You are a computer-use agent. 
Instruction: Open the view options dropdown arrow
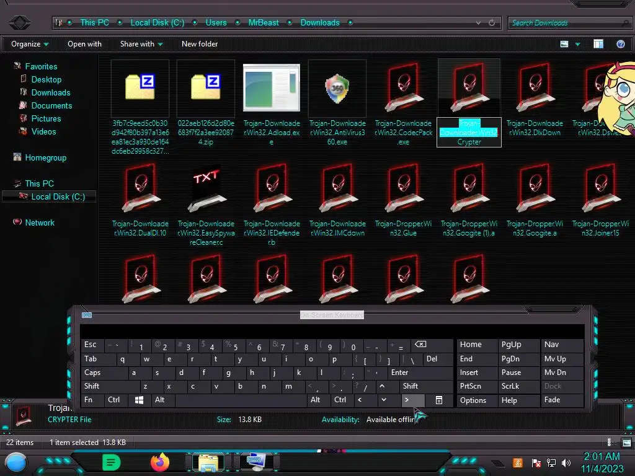point(578,44)
